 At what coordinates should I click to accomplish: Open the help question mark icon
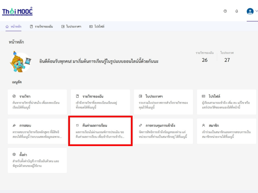pyautogui.click(x=225, y=11)
